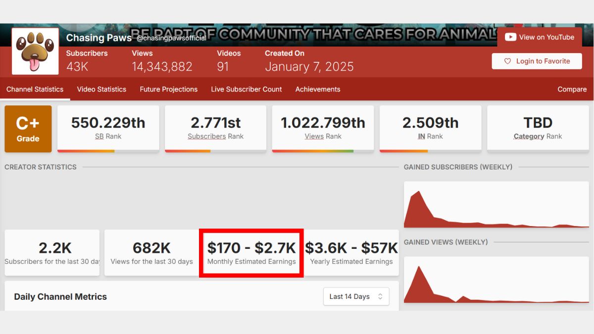
Task: Select the 43K subscribers count
Action: click(x=77, y=66)
